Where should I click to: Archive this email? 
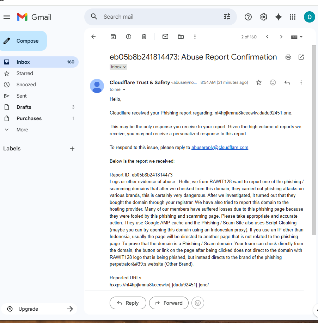[113, 37]
